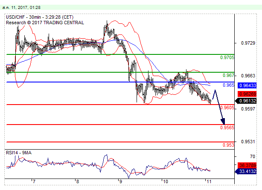Click the red 0.953 support label
Image resolution: width=262 pixels, height=190 pixels.
point(228,145)
